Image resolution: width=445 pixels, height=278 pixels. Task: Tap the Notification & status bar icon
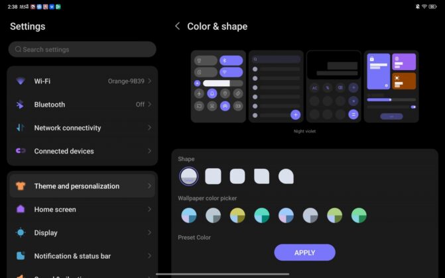click(21, 255)
